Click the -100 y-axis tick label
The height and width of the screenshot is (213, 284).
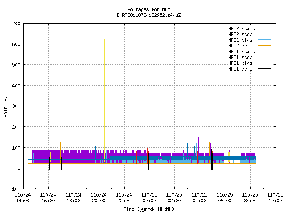click(15, 189)
